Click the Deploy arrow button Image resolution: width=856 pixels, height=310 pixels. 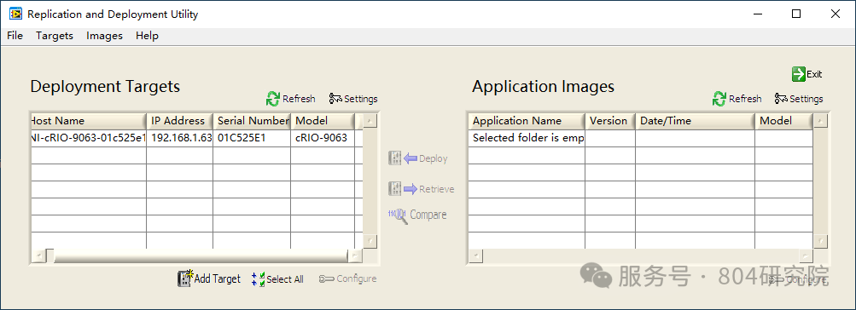coord(417,158)
